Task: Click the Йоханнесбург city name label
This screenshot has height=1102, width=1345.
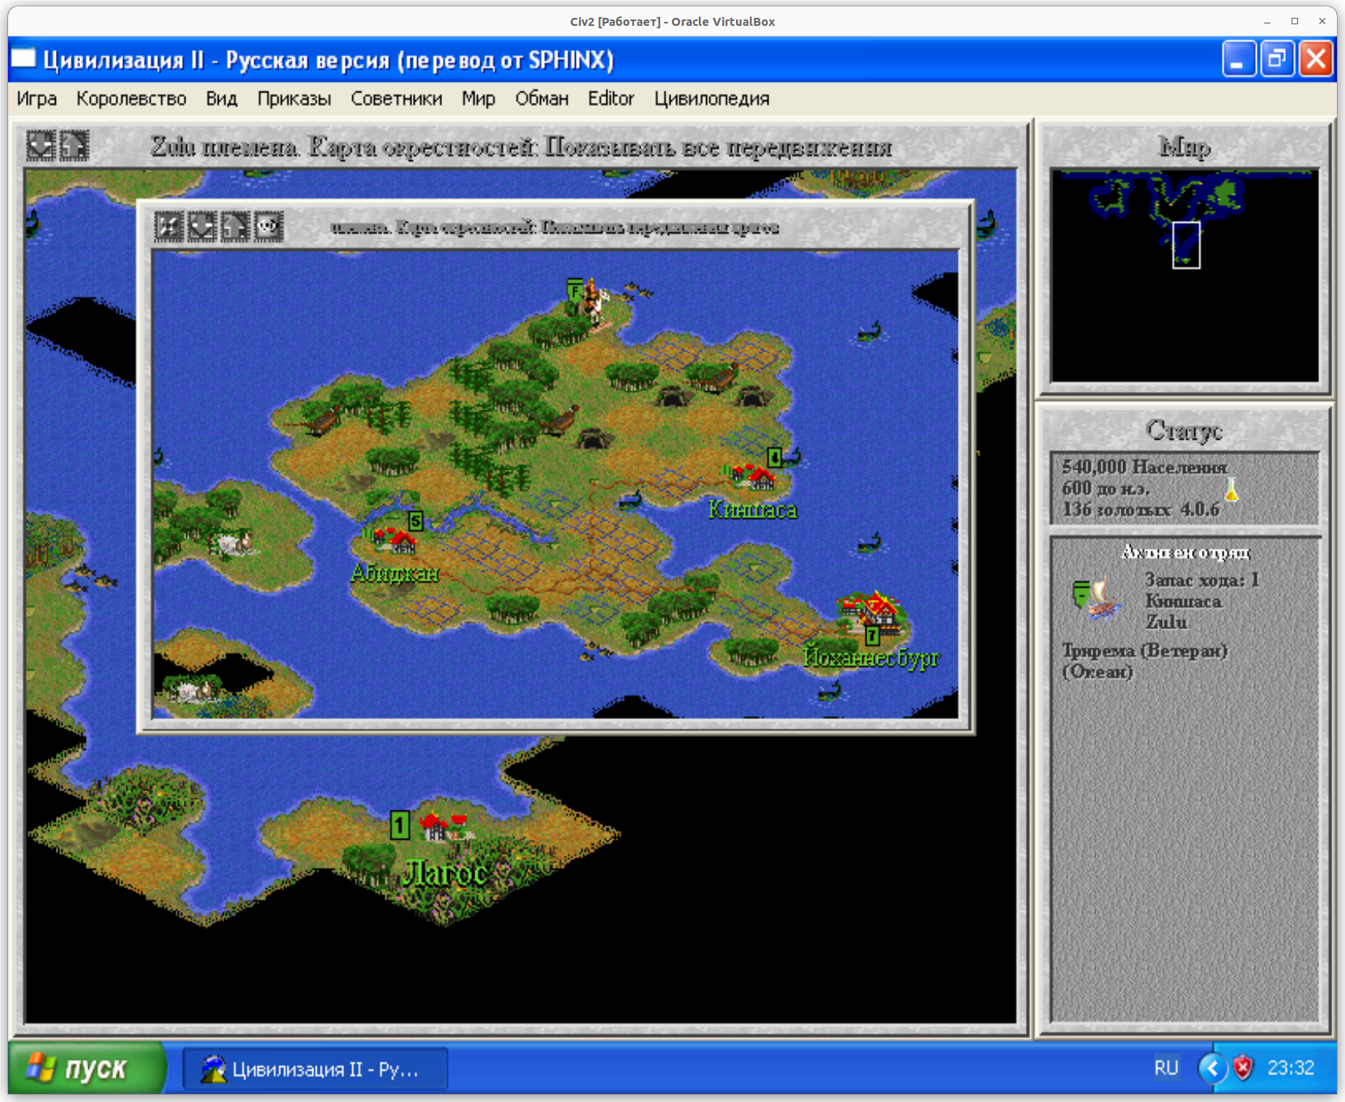Action: [x=871, y=657]
